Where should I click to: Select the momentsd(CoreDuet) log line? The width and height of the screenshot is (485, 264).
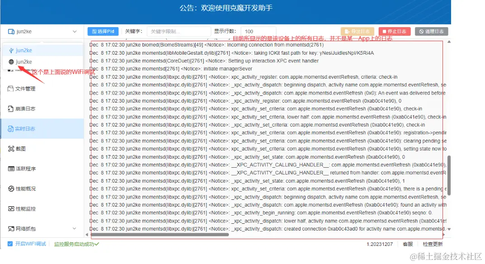(204, 61)
